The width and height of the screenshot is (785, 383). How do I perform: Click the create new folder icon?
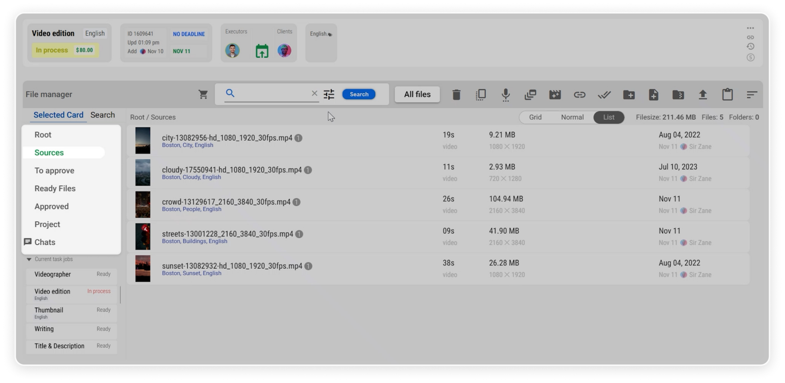point(629,95)
